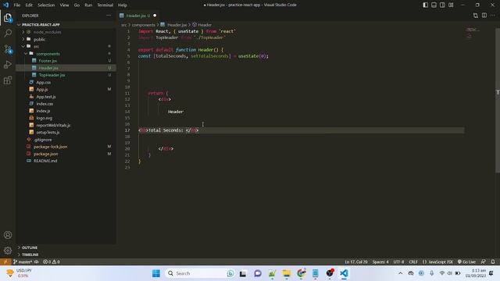Open the Extensions view

8,80
